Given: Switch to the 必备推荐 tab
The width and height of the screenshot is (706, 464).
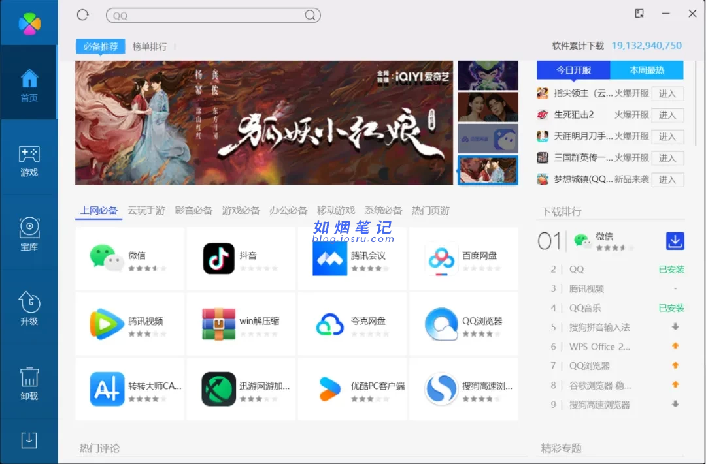Looking at the screenshot, I should click(101, 47).
